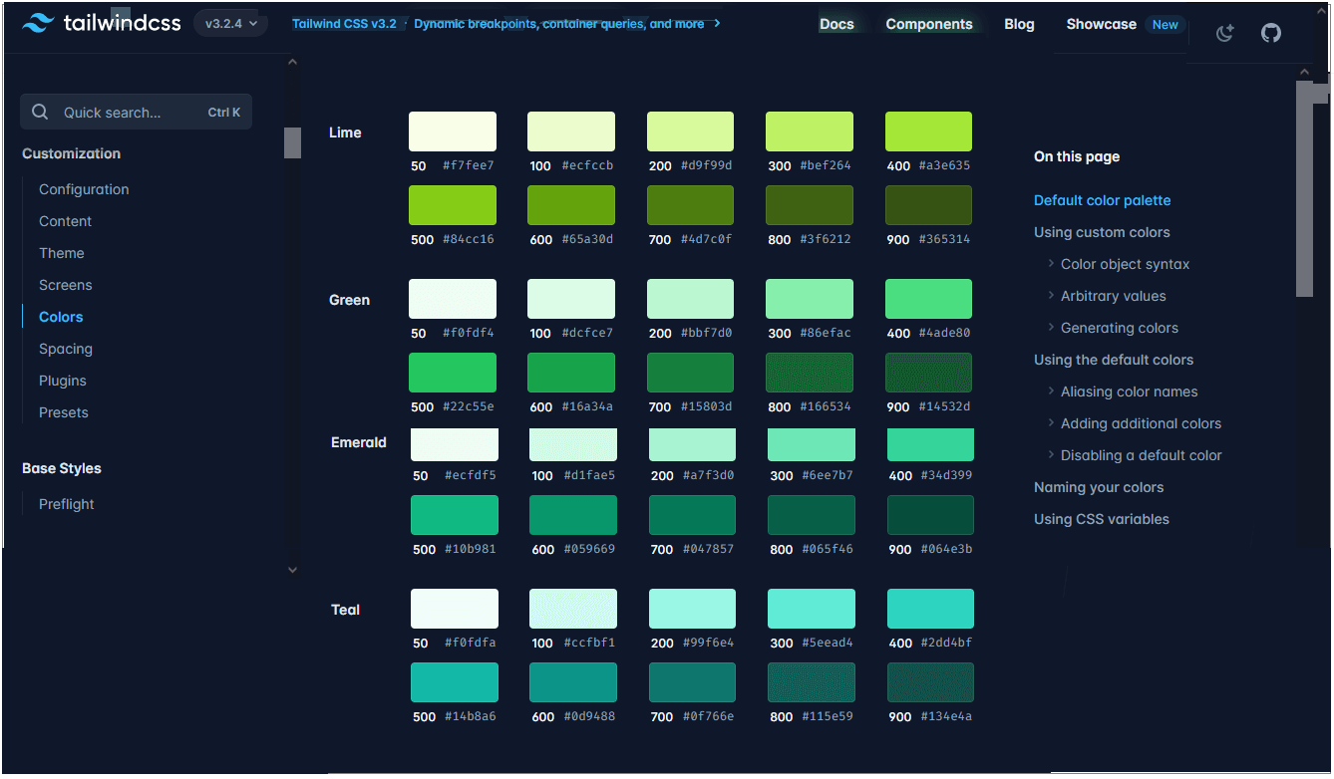
Task: Open the v3.2.4 version dropdown
Action: pyautogui.click(x=230, y=23)
